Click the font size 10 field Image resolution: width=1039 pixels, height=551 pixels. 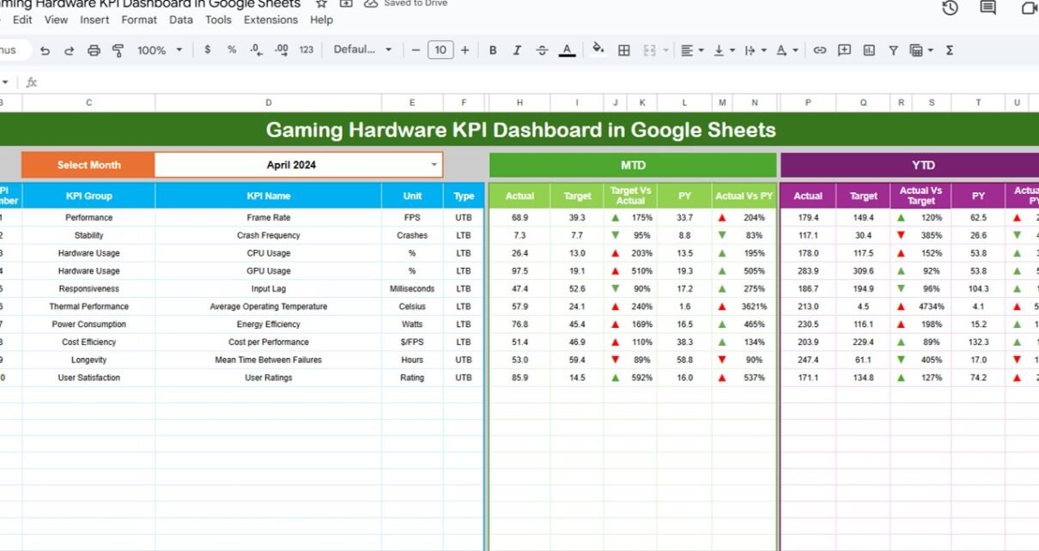(440, 50)
